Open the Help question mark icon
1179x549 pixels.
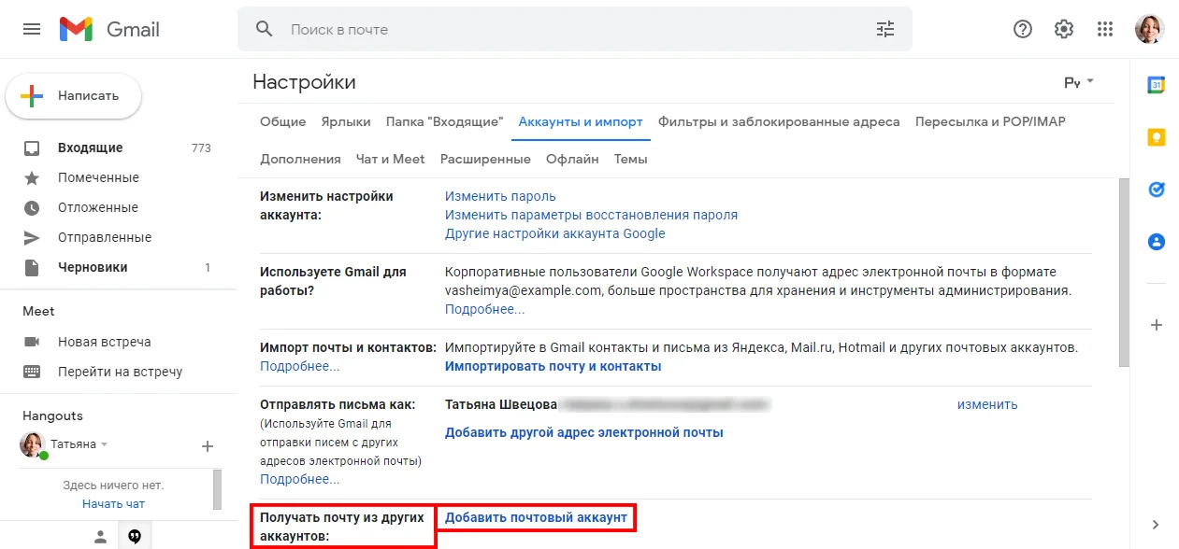tap(1023, 29)
